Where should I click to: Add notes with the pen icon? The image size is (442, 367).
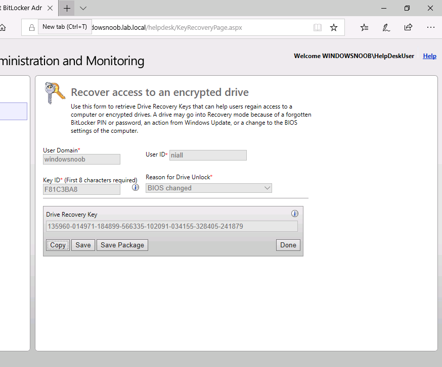(386, 27)
